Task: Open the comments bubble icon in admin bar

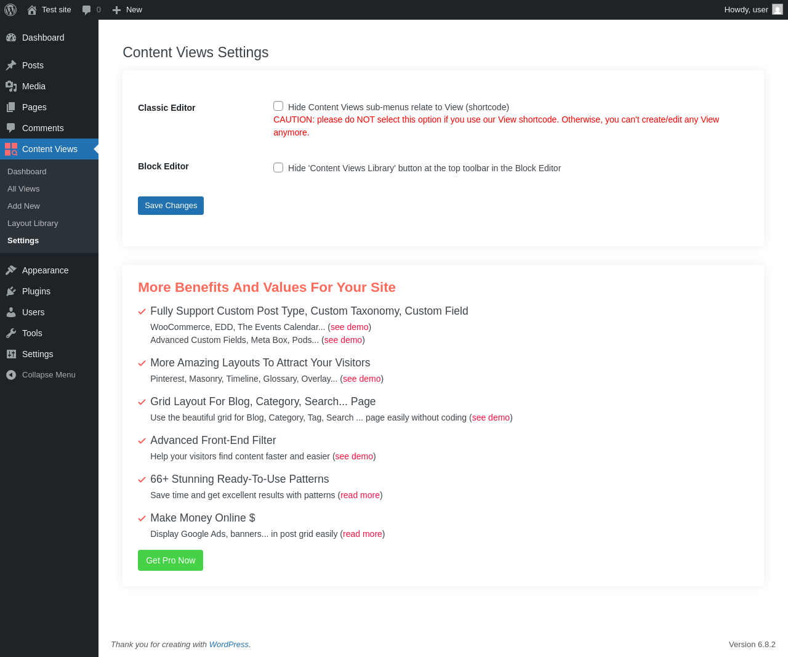Action: click(x=87, y=10)
